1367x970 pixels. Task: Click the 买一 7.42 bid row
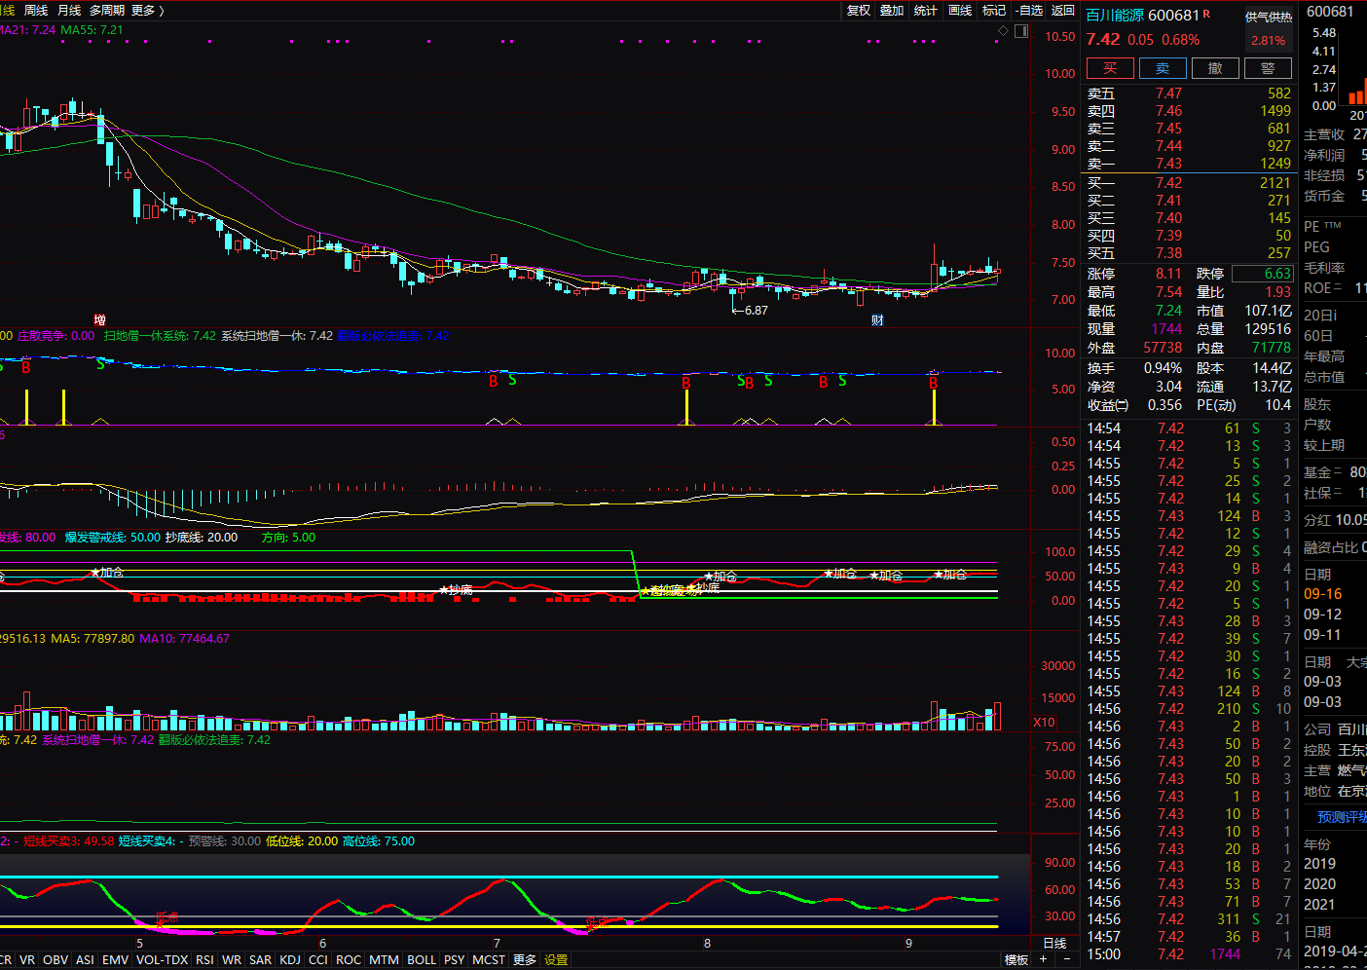pos(1189,183)
